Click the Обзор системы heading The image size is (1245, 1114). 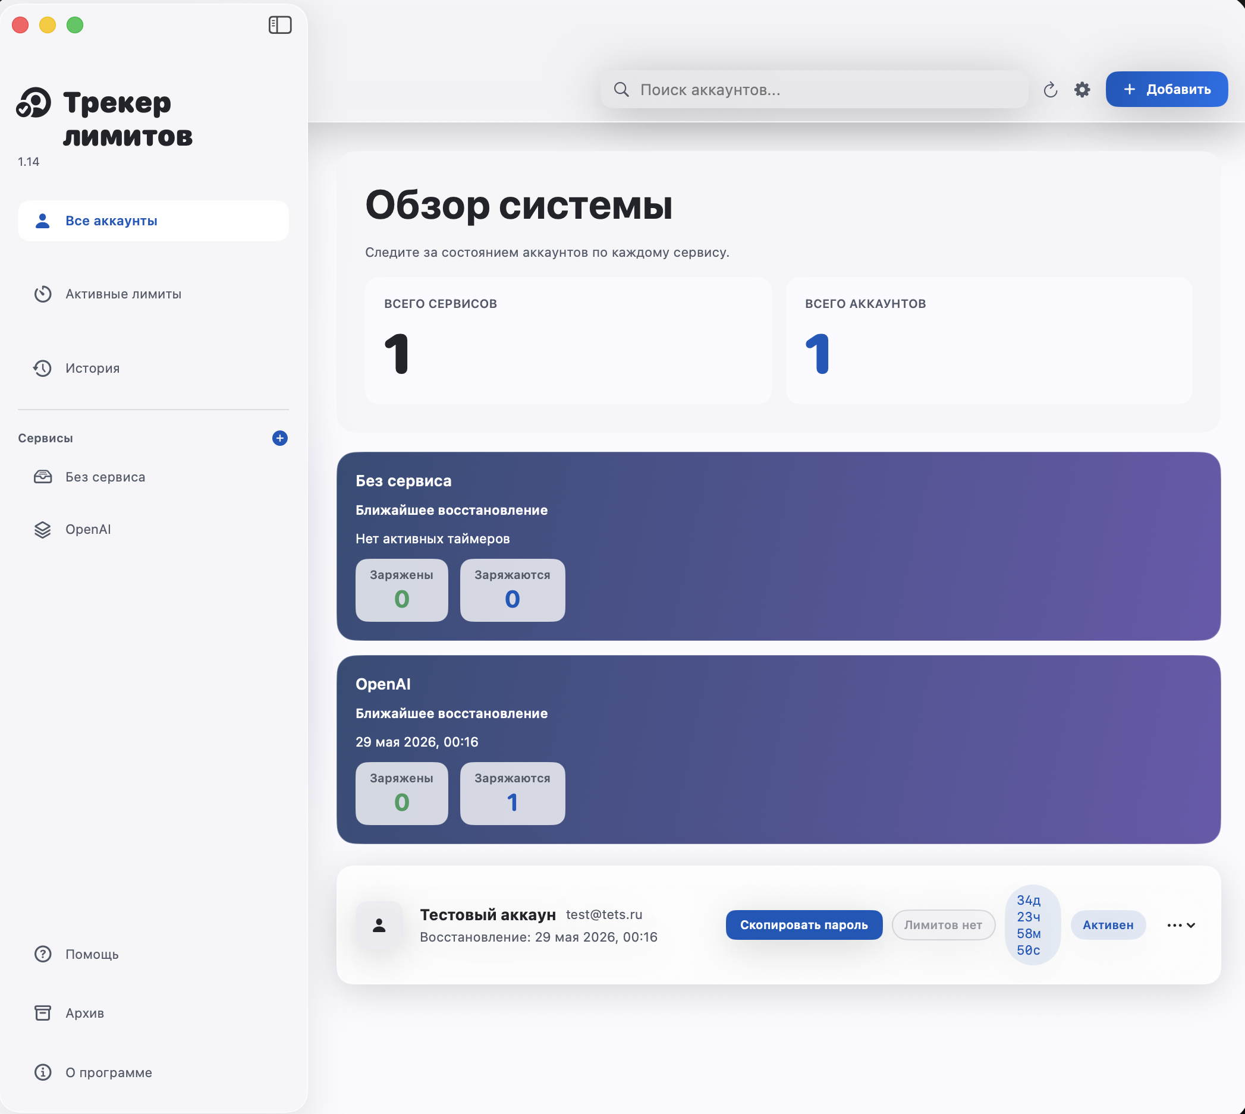pos(519,205)
